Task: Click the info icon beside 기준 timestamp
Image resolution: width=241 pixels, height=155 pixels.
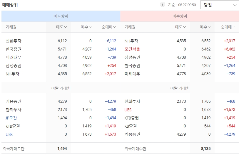Action: pos(162,5)
